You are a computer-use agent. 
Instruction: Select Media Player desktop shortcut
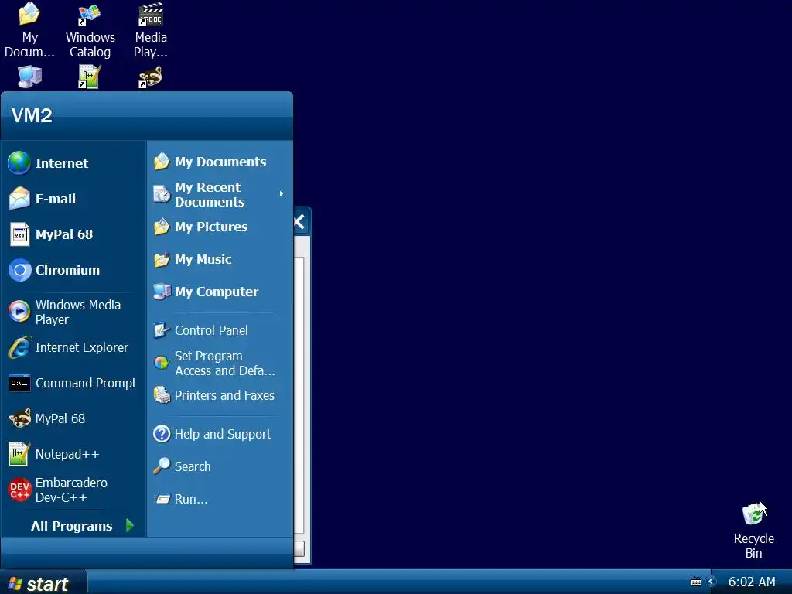click(151, 30)
